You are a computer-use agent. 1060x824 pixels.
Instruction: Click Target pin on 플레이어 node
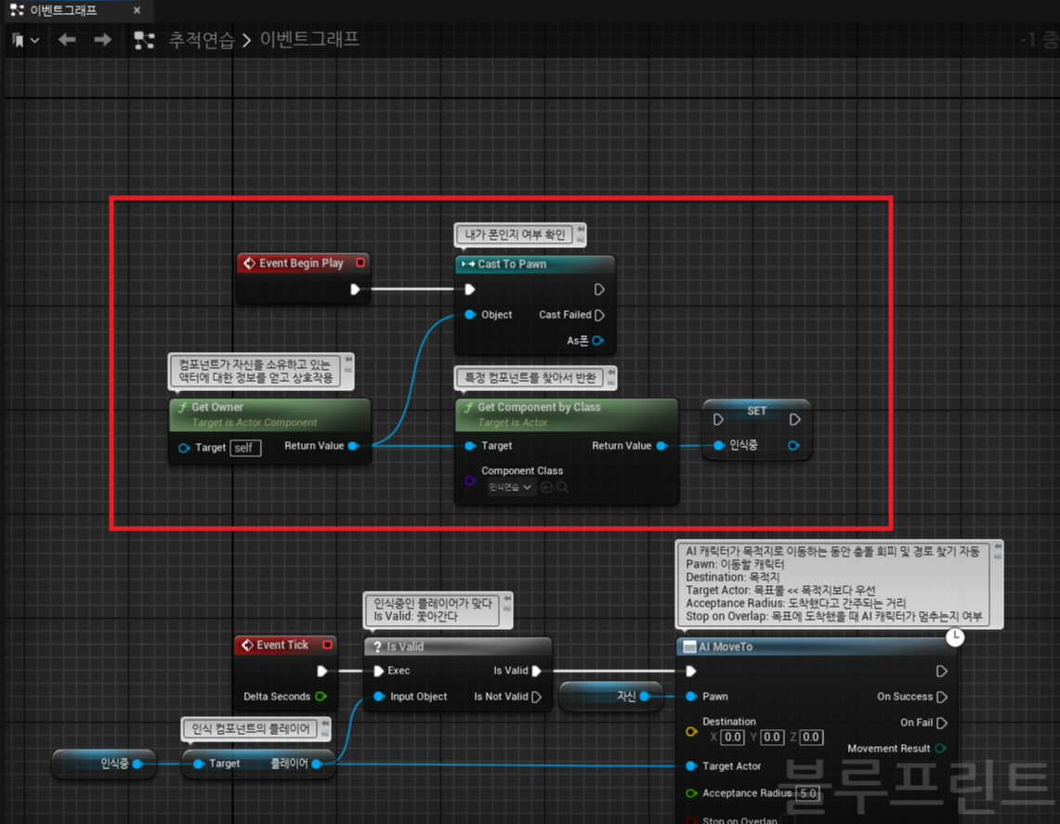click(x=198, y=764)
